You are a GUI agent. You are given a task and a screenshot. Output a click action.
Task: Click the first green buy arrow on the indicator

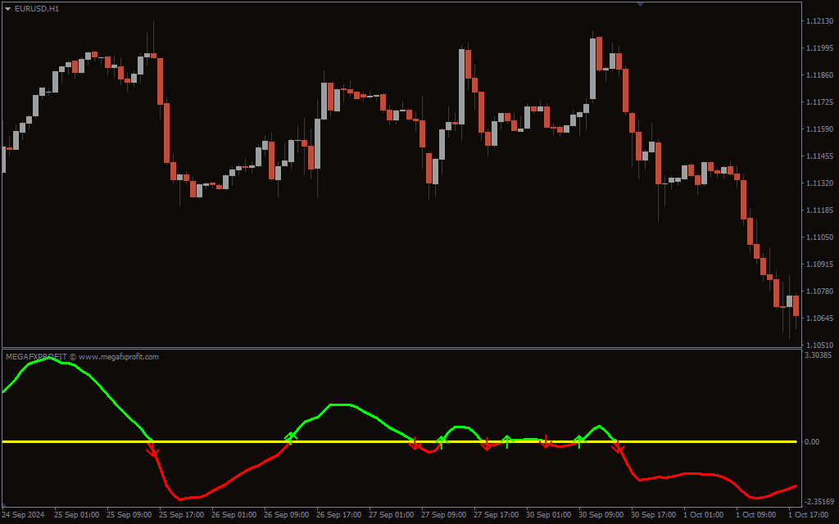(x=290, y=437)
